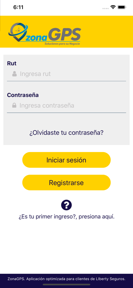Click the 'Contraseña' field label
The height and width of the screenshot is (288, 133).
tap(23, 95)
